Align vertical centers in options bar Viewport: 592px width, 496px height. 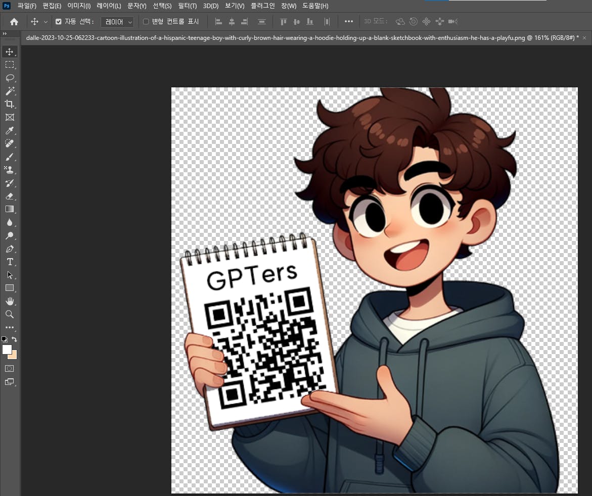click(x=297, y=22)
